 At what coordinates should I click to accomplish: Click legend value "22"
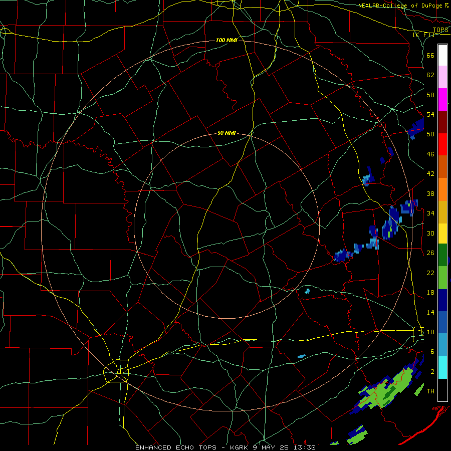coord(430,273)
